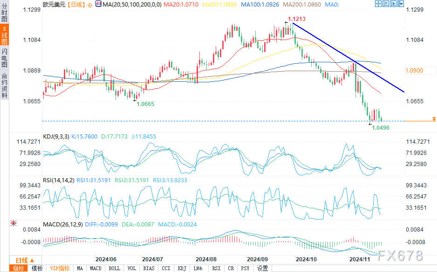Viewport: 437px width, 272px height.
Task: Toggle the VOL indicator
Action: (131, 268)
